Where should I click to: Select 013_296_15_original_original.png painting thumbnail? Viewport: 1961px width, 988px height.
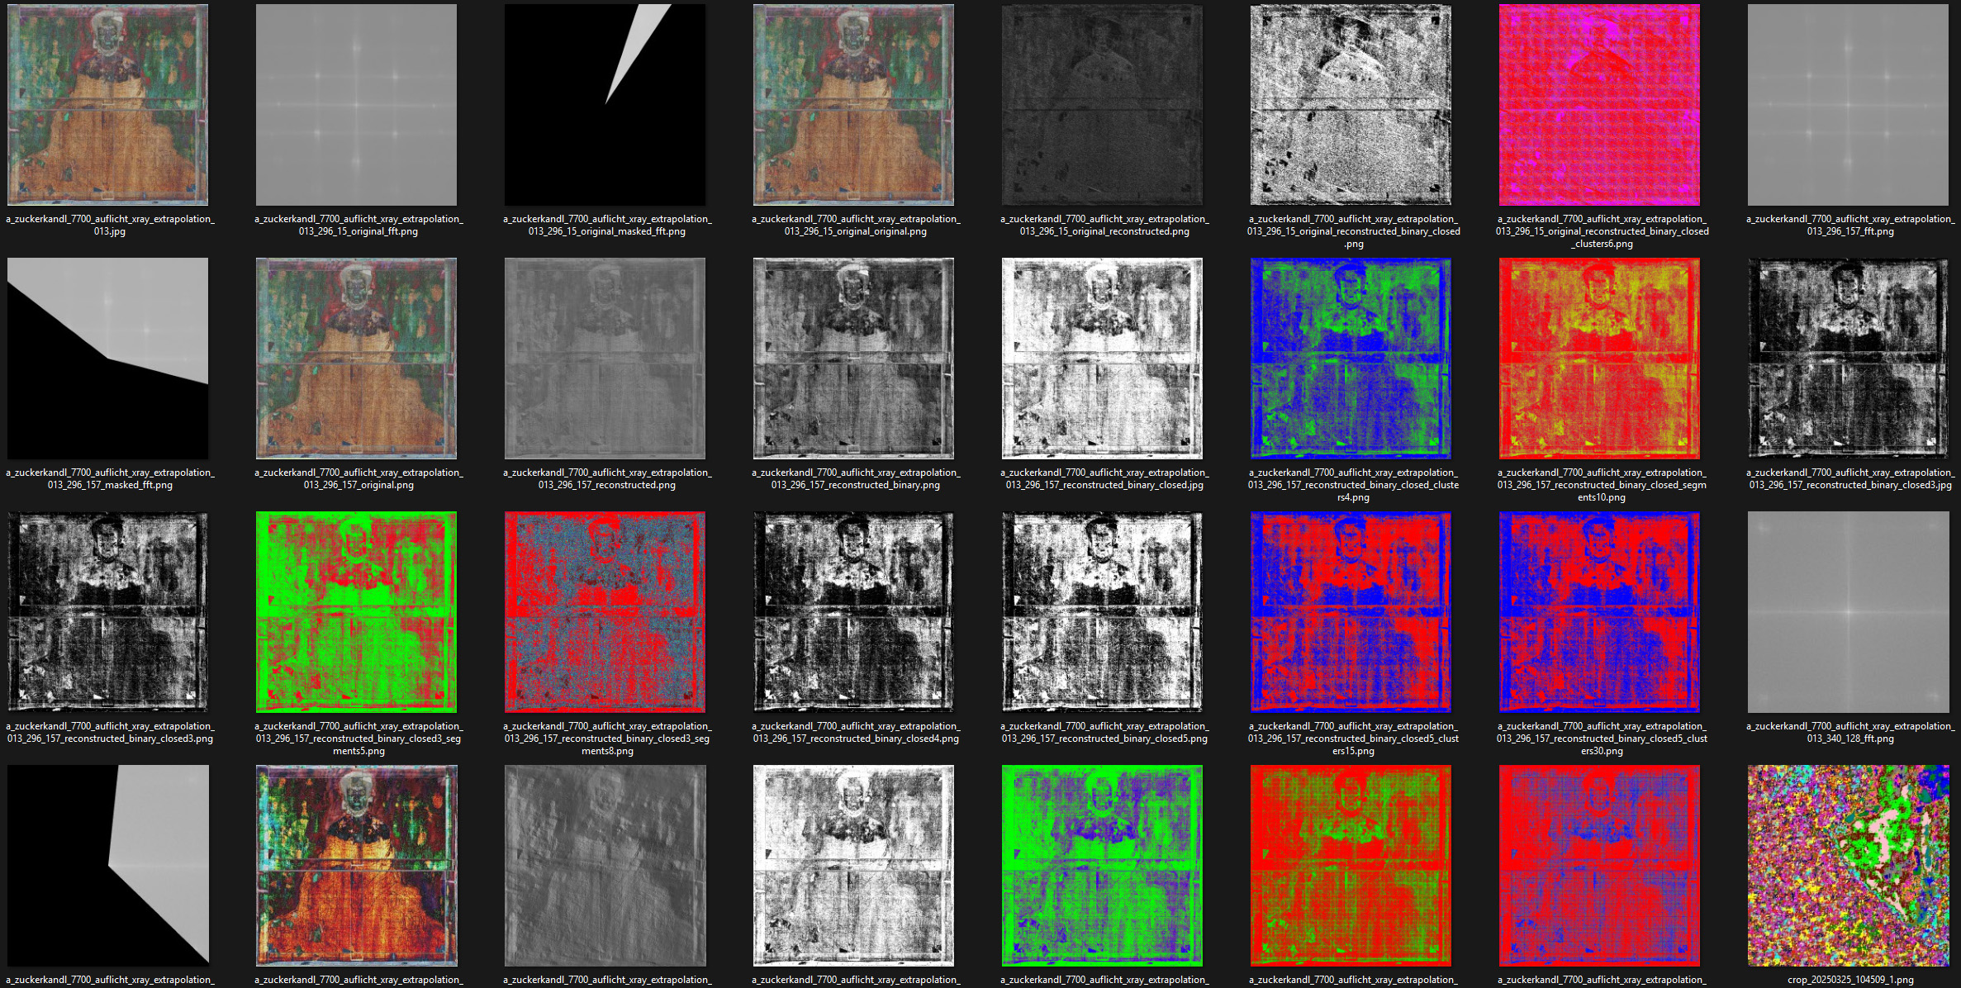click(x=853, y=105)
